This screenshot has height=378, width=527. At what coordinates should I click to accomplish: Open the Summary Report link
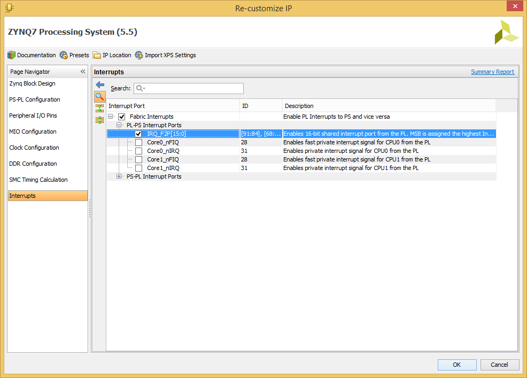(x=492, y=72)
